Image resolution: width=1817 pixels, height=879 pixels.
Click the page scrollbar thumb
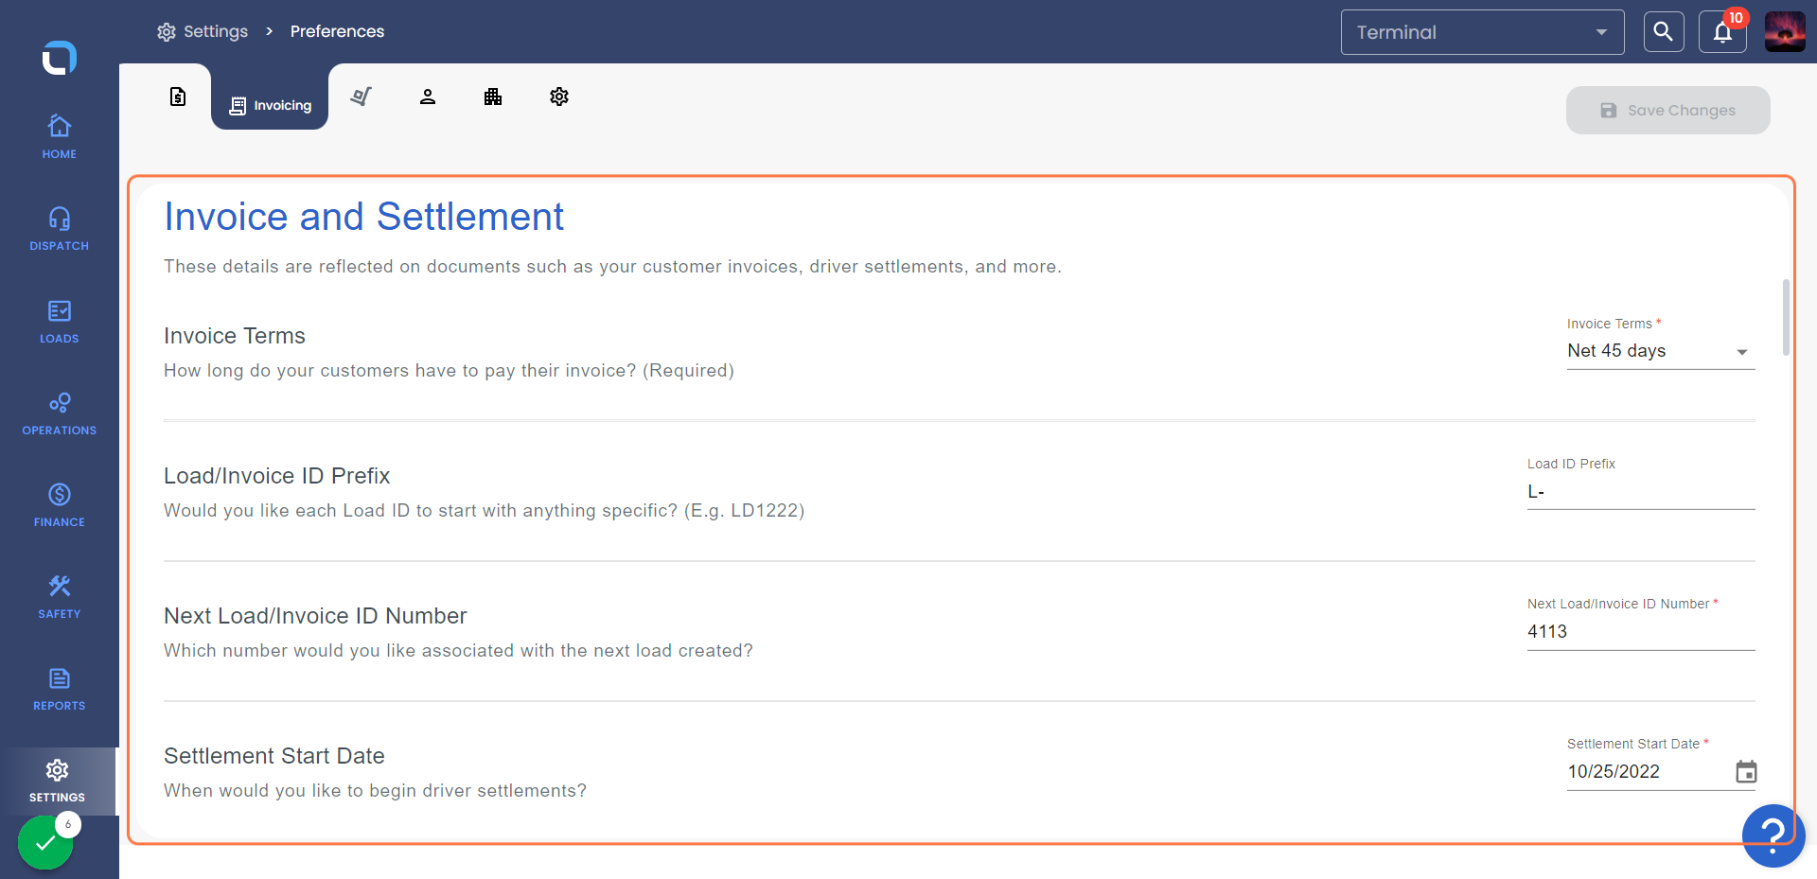point(1786,317)
